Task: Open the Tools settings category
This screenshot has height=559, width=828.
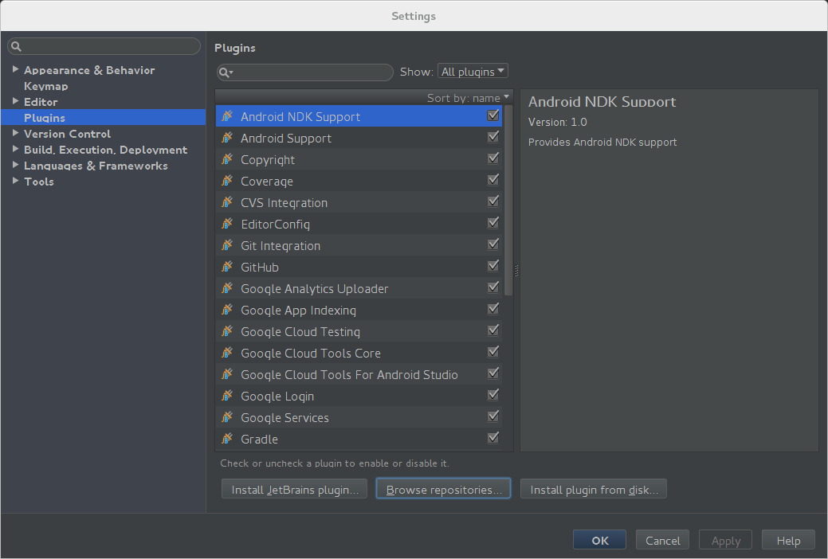Action: [39, 182]
